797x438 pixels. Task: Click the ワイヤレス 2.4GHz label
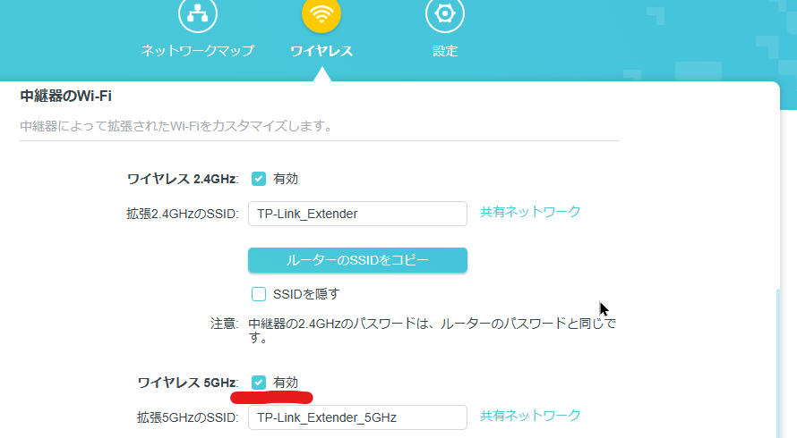tap(183, 179)
